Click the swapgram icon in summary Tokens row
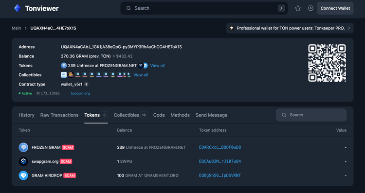Viewport: 365px width, 193px height. [141, 66]
